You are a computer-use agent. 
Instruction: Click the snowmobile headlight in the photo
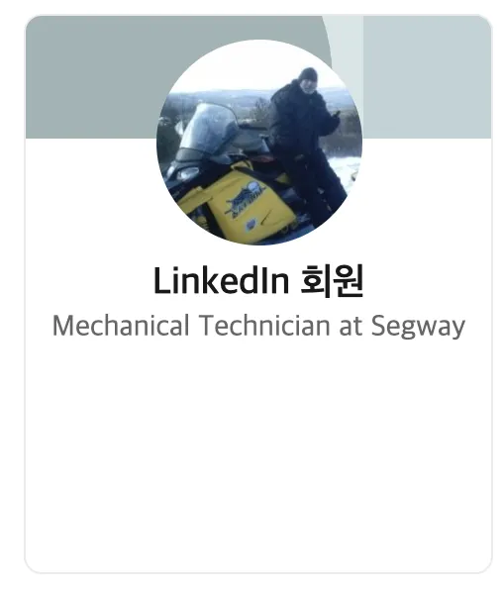tap(187, 174)
